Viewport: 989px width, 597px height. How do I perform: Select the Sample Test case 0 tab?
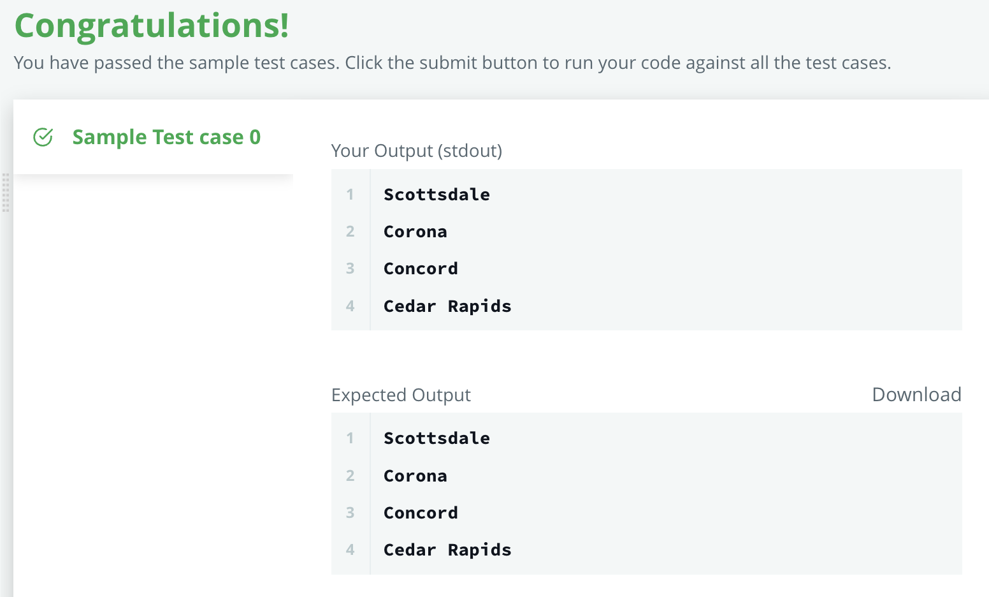pyautogui.click(x=153, y=137)
